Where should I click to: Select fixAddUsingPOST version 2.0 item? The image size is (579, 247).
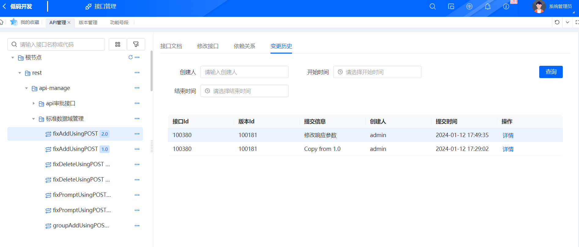click(x=75, y=134)
